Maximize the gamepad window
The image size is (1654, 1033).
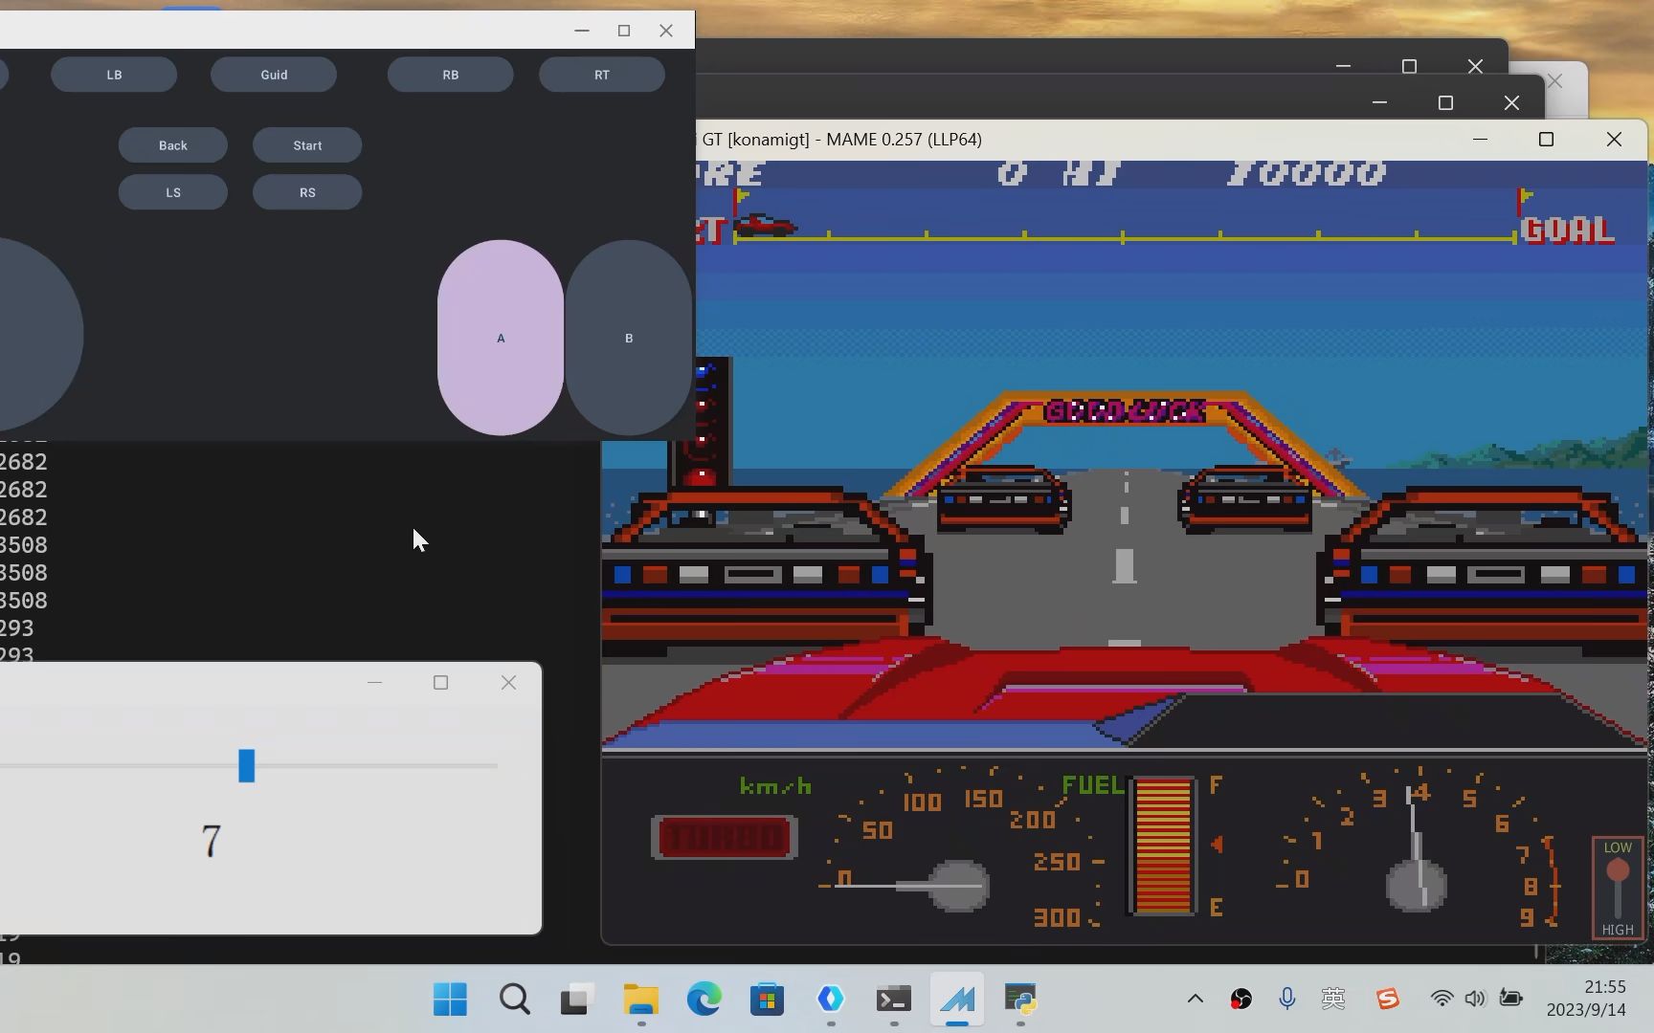(x=624, y=31)
